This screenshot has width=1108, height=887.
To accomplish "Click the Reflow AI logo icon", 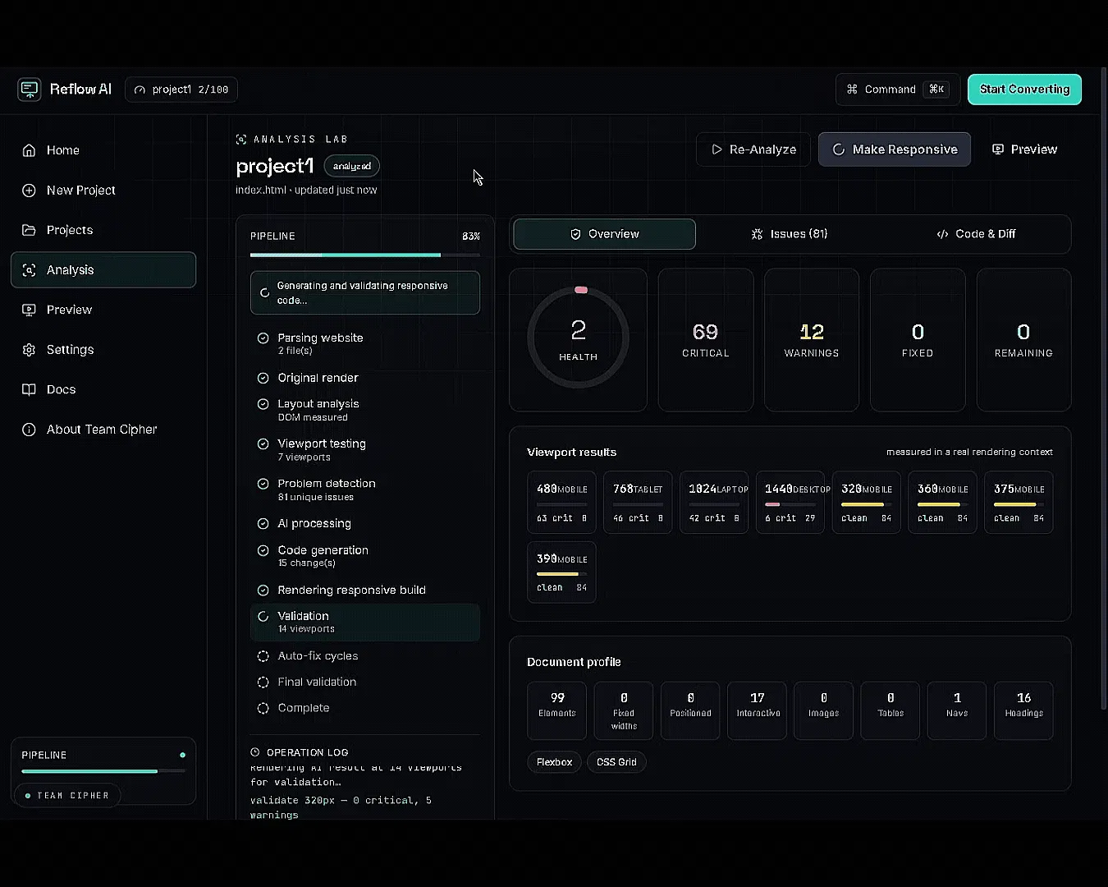I will tap(30, 90).
